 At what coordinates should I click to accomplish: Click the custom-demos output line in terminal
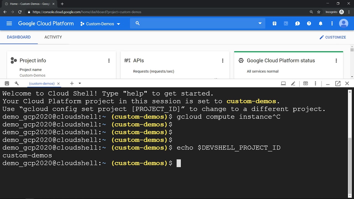pos(27,155)
